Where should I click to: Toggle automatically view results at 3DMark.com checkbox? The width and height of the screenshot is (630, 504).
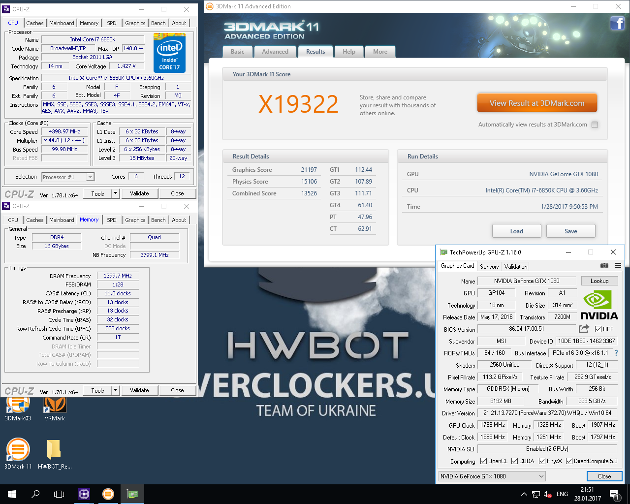[595, 125]
